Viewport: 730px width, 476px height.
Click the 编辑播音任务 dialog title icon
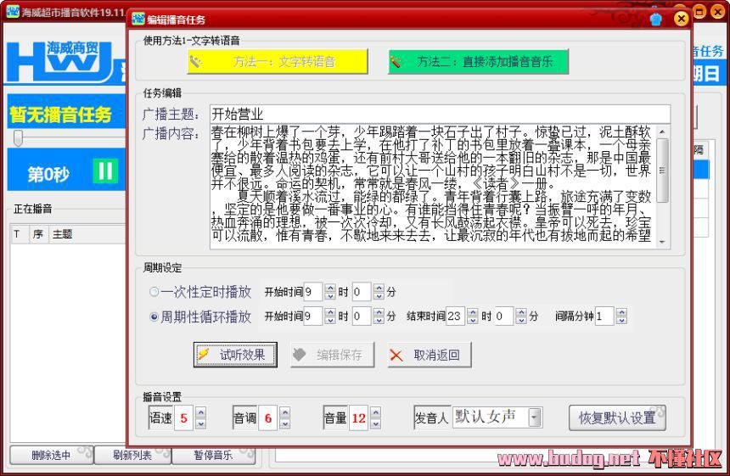click(138, 19)
